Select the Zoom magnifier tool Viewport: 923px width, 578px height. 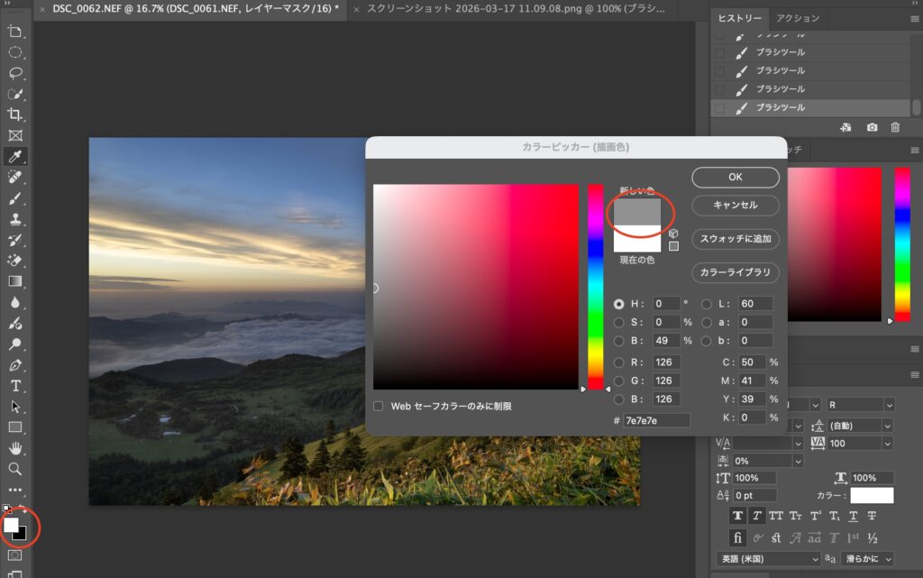click(x=15, y=469)
